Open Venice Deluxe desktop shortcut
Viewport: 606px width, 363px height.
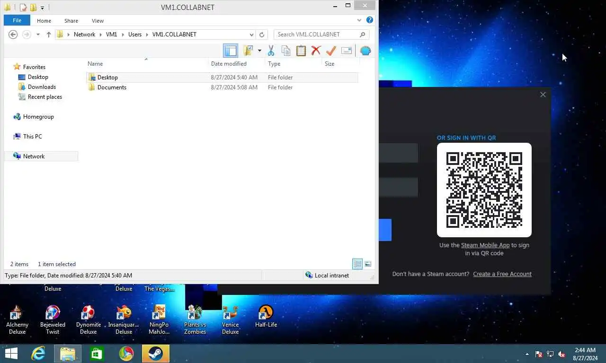tap(230, 320)
